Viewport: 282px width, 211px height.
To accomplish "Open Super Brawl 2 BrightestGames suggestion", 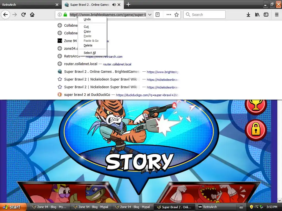I will tap(118, 72).
